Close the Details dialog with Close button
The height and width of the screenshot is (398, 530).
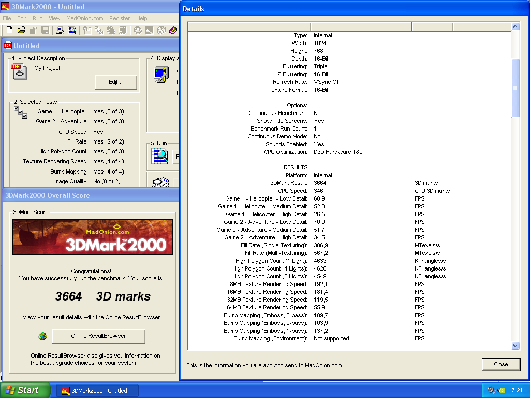pyautogui.click(x=501, y=364)
